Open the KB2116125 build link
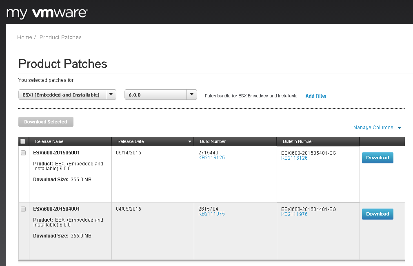Viewport: 413px width, 266px height. coord(211,158)
